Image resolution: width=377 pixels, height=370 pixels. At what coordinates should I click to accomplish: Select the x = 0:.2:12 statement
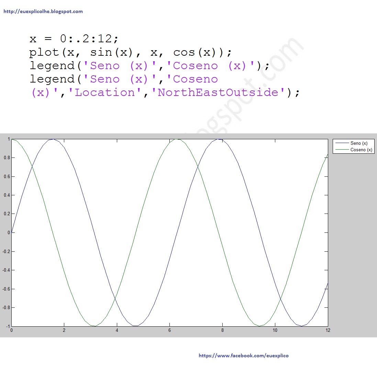74,39
